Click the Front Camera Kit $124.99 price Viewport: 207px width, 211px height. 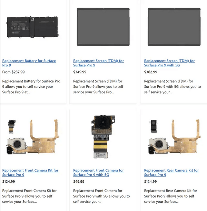(9, 182)
